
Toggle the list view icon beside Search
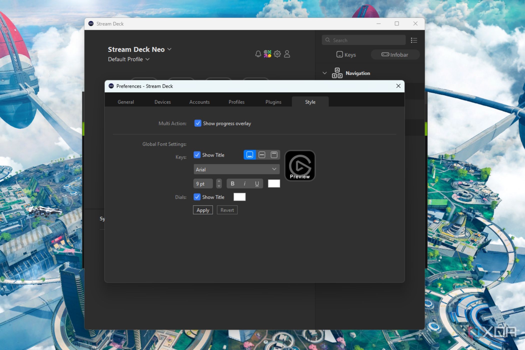(414, 40)
